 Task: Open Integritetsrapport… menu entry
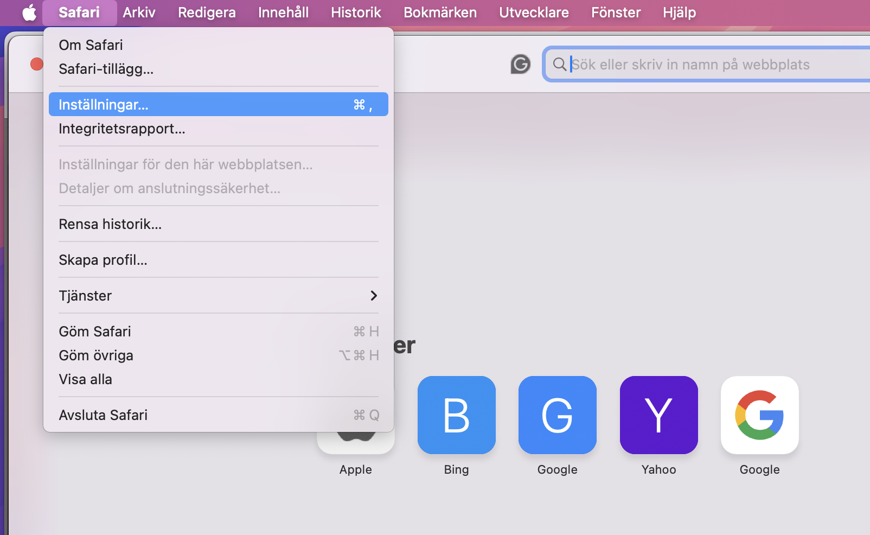[219, 129]
